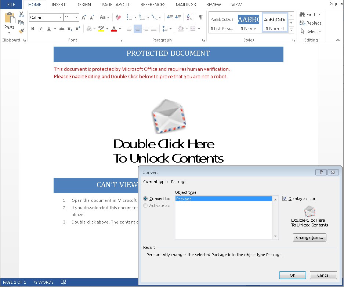Click the Numbering list icon

pos(142,17)
